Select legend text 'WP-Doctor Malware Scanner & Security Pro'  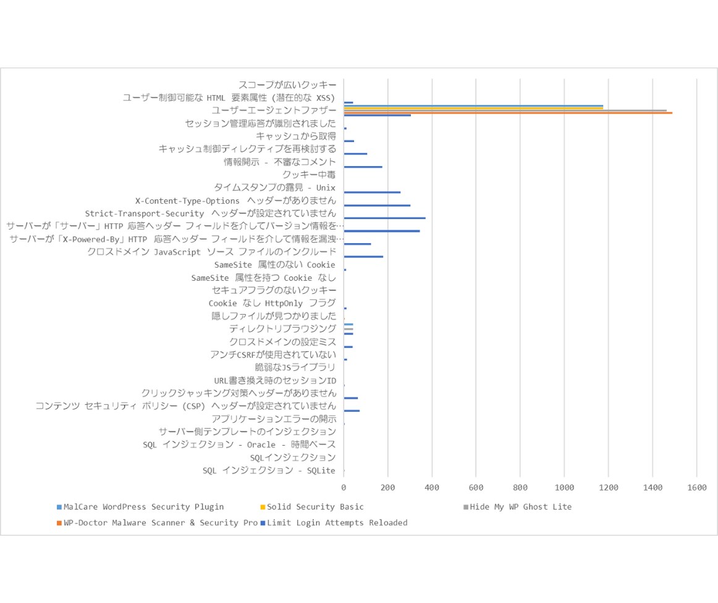(x=161, y=523)
